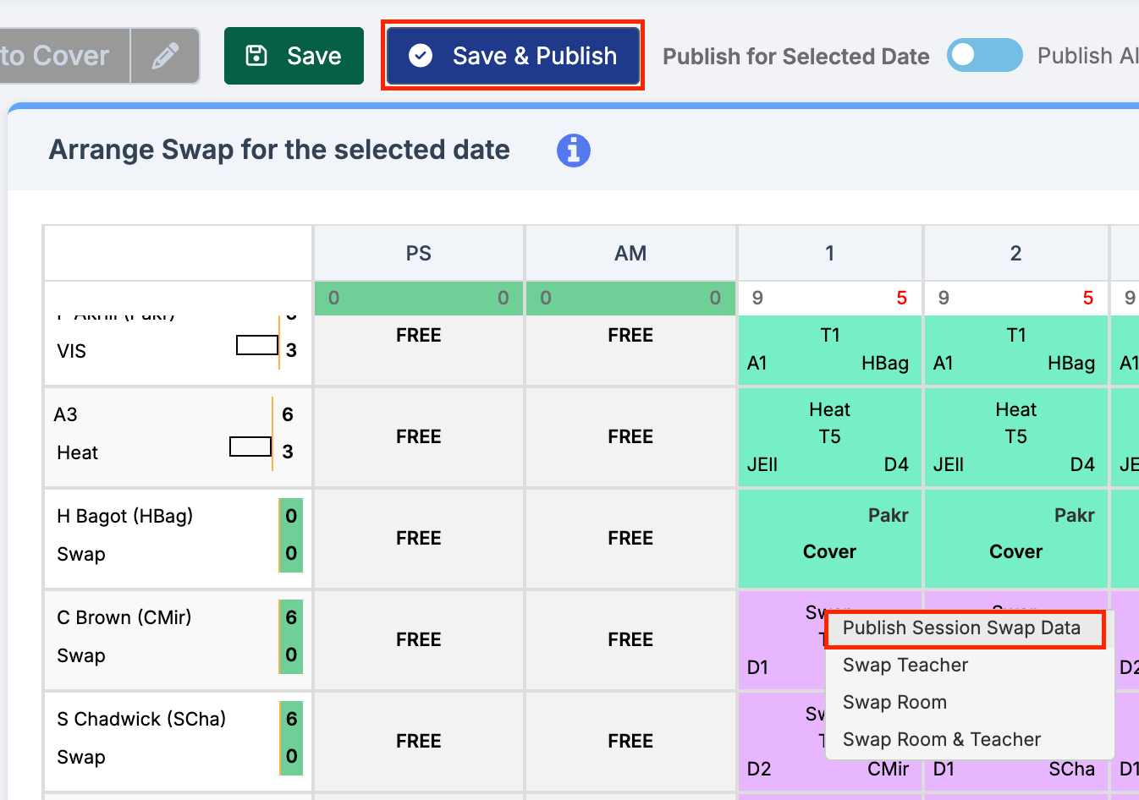This screenshot has height=800, width=1139.
Task: Choose Swap Teacher from context menu
Action: [905, 666]
